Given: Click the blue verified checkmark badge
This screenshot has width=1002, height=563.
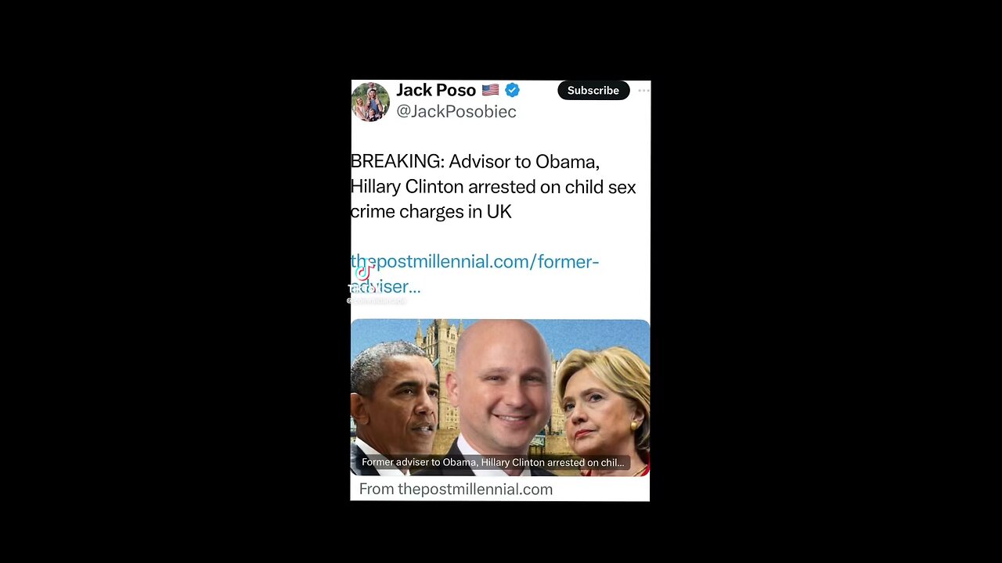Looking at the screenshot, I should (512, 90).
